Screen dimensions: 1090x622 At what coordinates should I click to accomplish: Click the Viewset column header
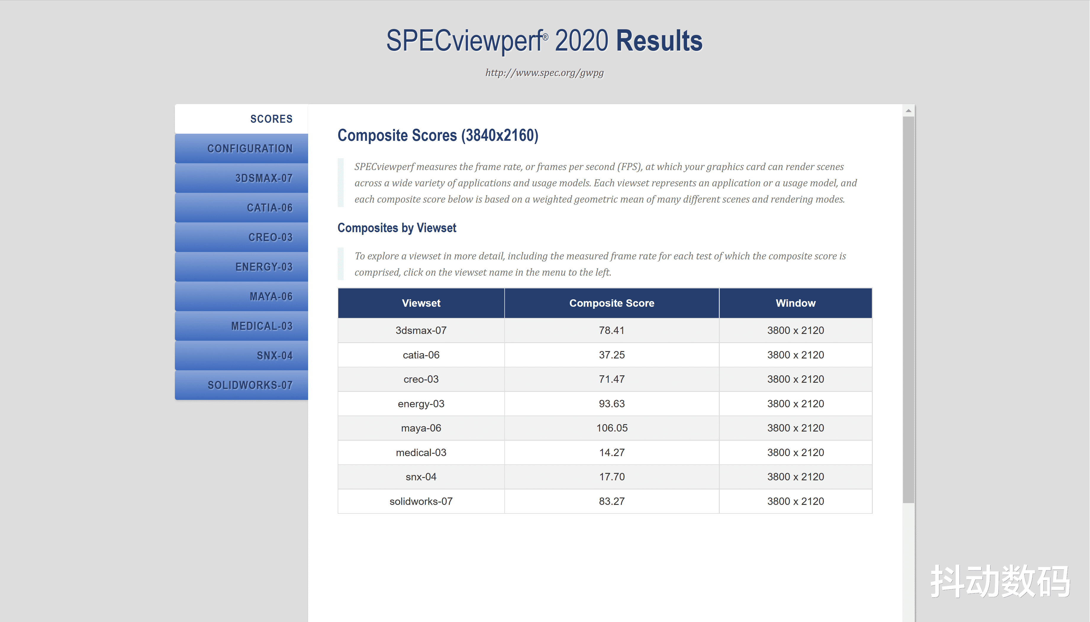click(x=421, y=303)
